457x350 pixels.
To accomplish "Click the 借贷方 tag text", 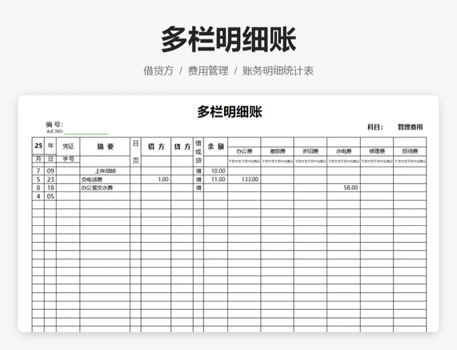I will tap(158, 71).
